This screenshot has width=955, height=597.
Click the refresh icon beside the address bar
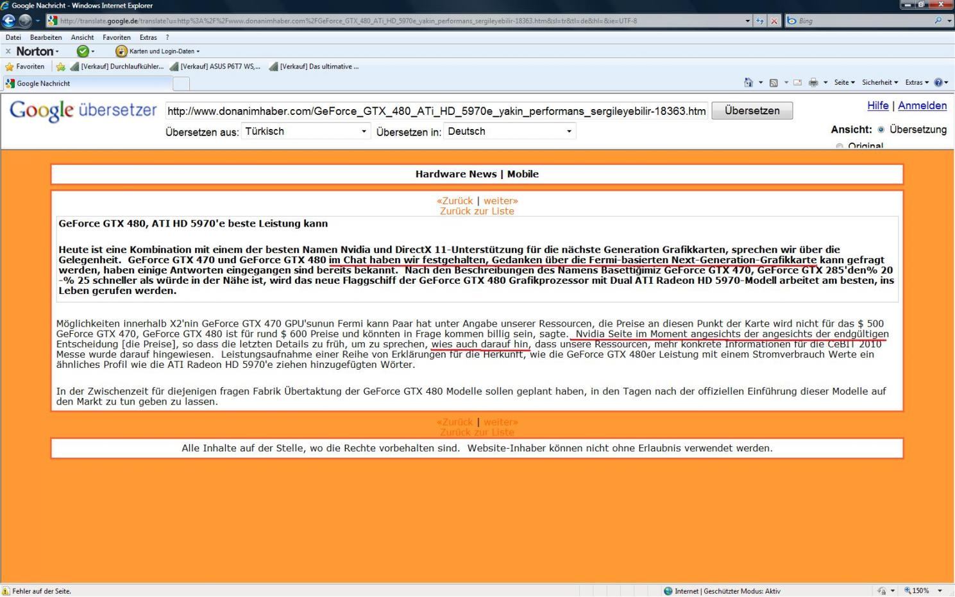pyautogui.click(x=761, y=21)
